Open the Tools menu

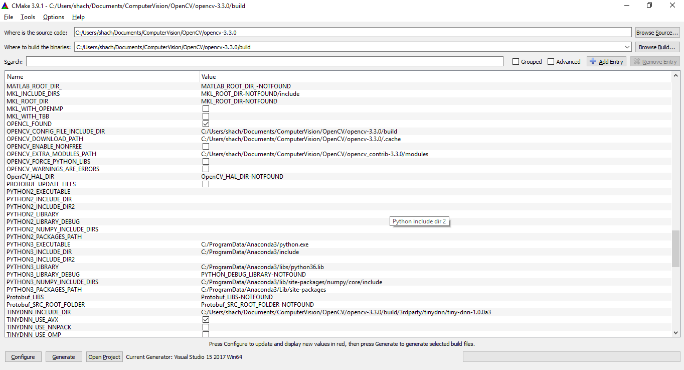[x=28, y=17]
